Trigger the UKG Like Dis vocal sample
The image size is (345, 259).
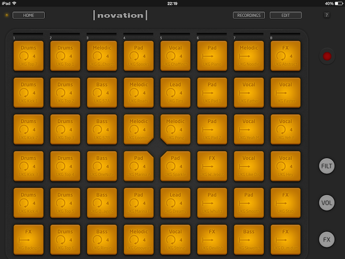(x=249, y=166)
